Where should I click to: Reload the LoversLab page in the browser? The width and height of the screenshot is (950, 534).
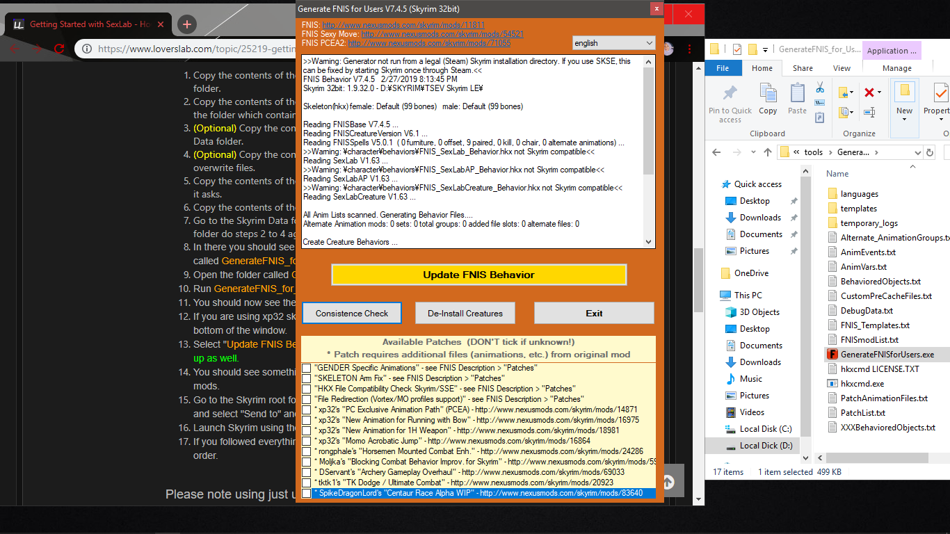60,49
